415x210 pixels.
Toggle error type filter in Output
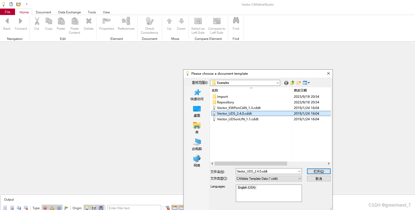pyautogui.click(x=45, y=208)
